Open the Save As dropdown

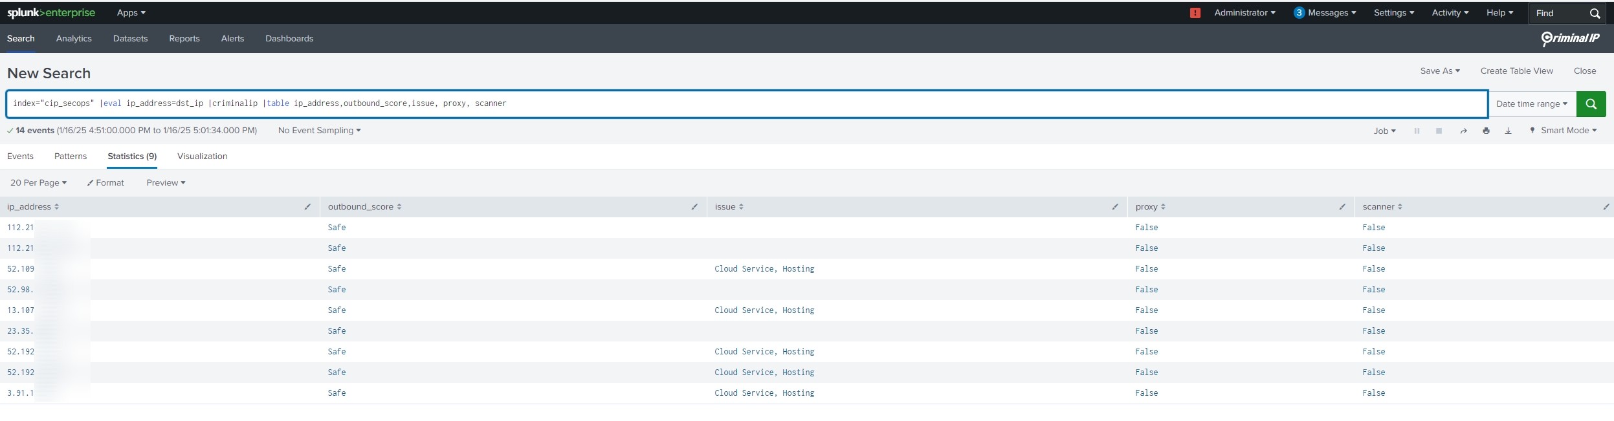tap(1440, 71)
